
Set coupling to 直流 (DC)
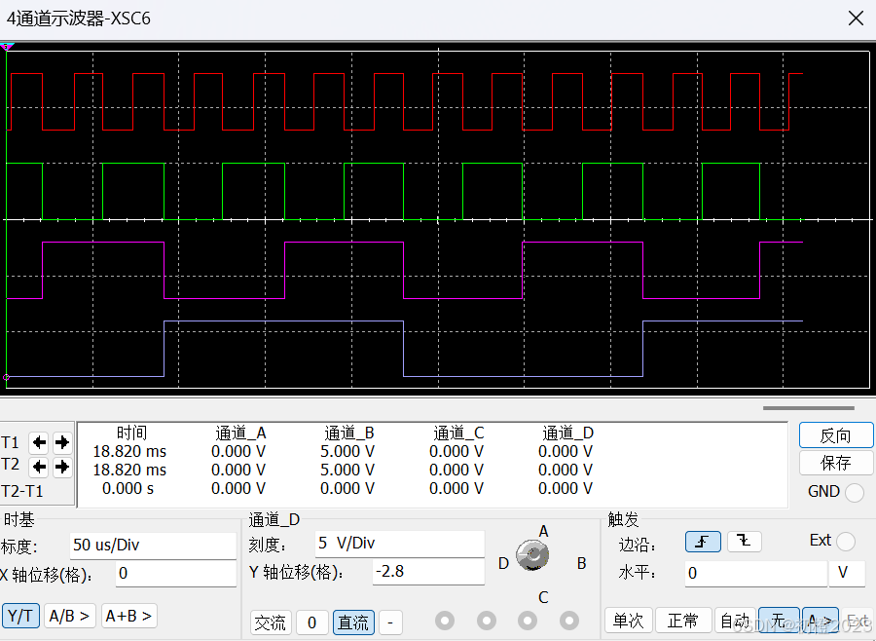(353, 622)
